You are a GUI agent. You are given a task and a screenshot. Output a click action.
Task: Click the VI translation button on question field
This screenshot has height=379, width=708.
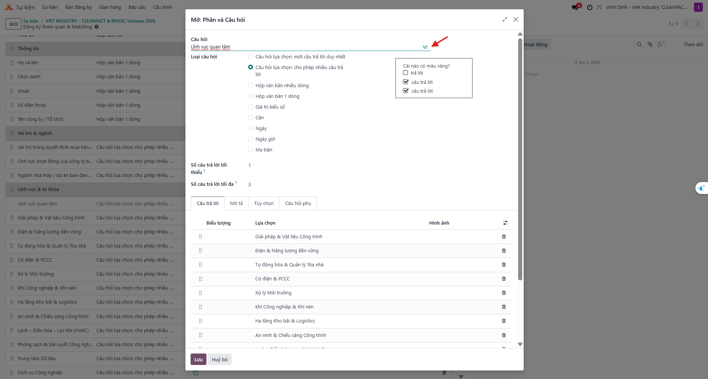pyautogui.click(x=425, y=47)
